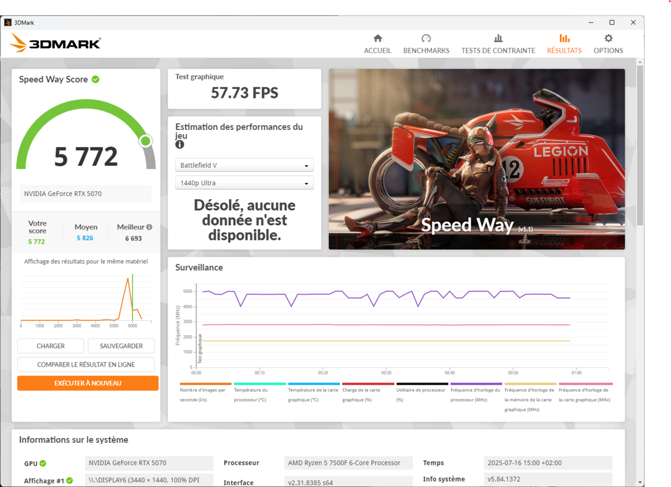Image resolution: width=671 pixels, height=487 pixels.
Task: Click the green Votre score value
Action: tap(36, 241)
